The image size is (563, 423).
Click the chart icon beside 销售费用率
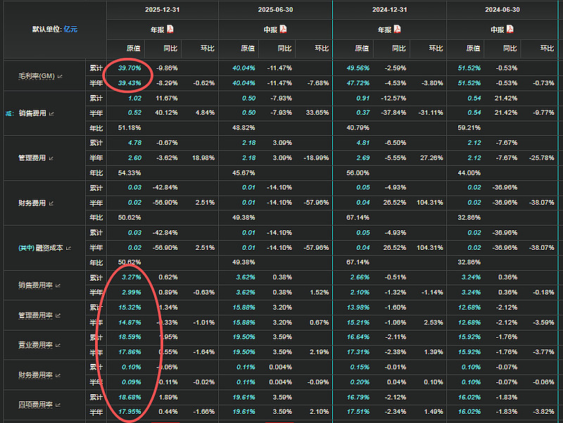pos(58,285)
